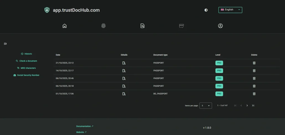Open the Website link
285x135 pixels.
tap(81, 132)
